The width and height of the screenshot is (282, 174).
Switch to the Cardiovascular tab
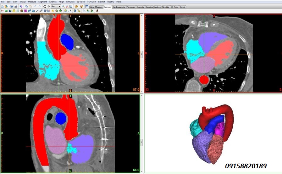[119, 7]
